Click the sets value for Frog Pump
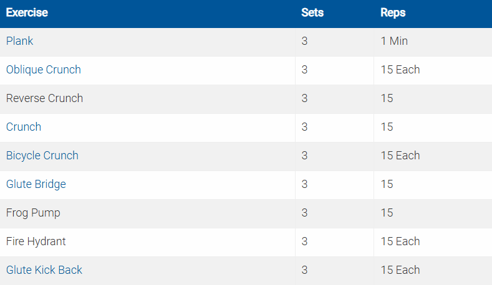The width and height of the screenshot is (492, 285). coord(304,213)
